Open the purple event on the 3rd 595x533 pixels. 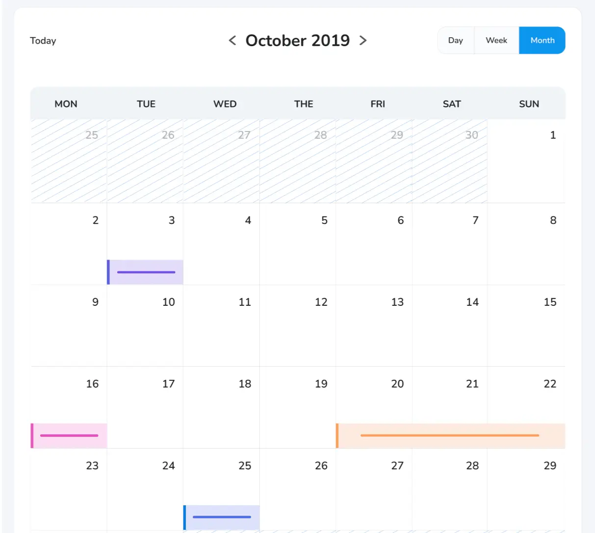(x=146, y=272)
